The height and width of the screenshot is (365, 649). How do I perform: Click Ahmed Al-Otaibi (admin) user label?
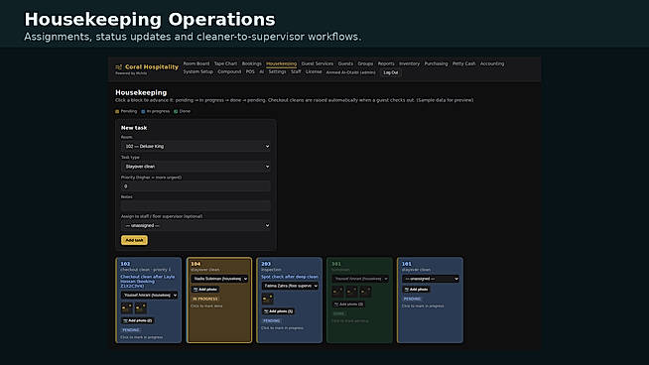click(350, 72)
